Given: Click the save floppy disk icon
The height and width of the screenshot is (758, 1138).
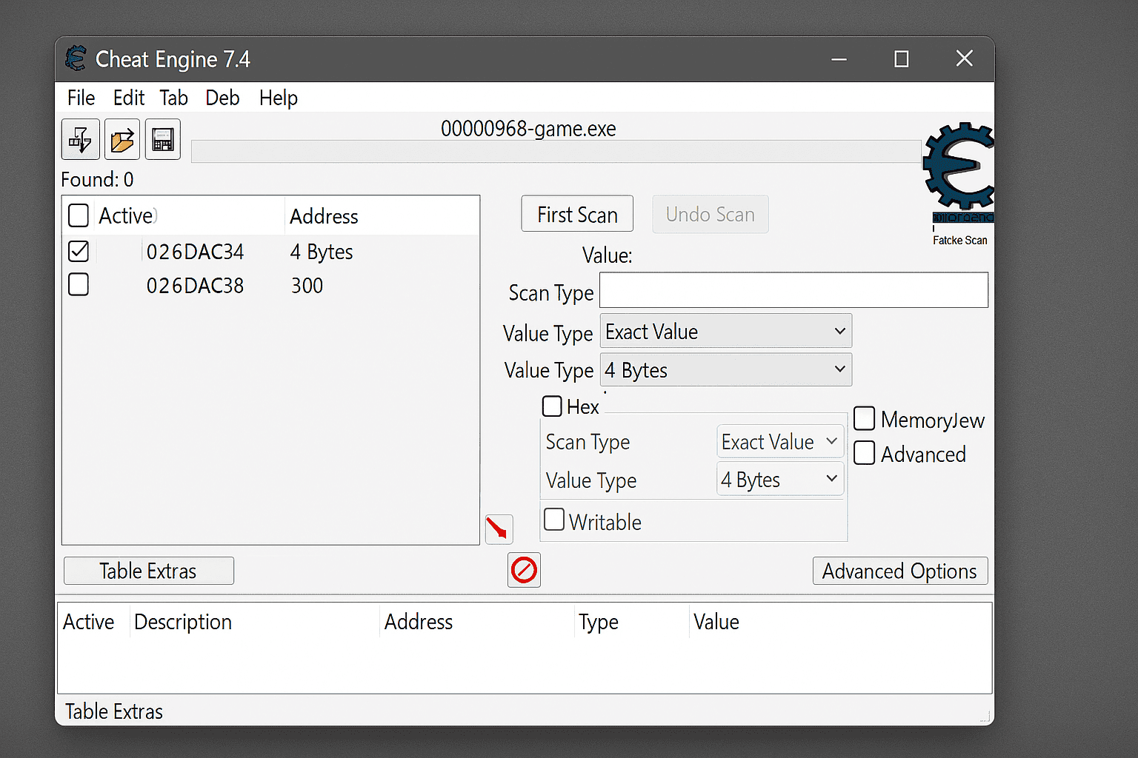Looking at the screenshot, I should [163, 139].
